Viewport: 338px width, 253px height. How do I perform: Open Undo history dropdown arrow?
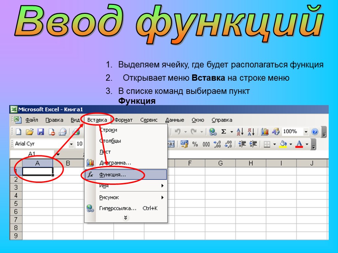(x=186, y=131)
